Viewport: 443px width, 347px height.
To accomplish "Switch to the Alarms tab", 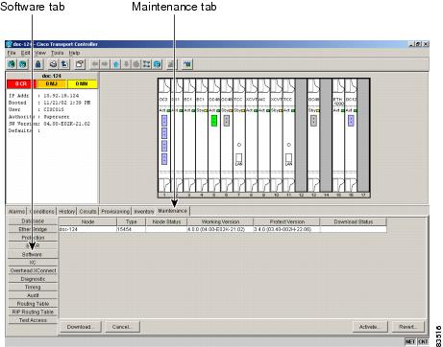I will [x=16, y=211].
